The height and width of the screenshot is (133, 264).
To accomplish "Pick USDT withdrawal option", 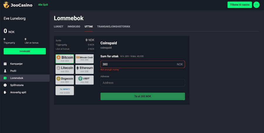I will point(84,80).
